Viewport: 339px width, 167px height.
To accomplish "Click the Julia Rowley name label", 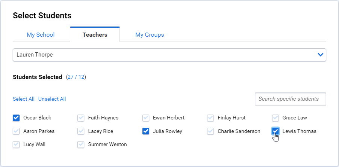I will (x=167, y=131).
